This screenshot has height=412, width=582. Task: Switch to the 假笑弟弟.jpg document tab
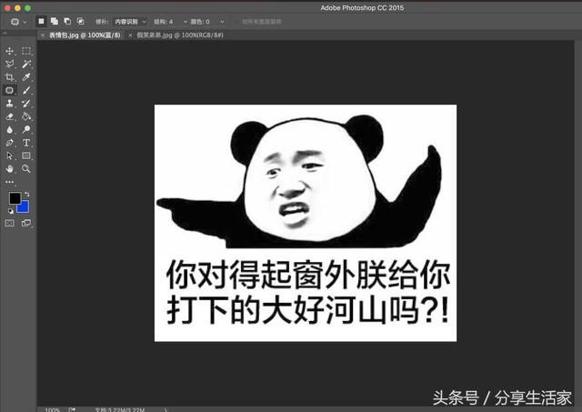pos(180,35)
